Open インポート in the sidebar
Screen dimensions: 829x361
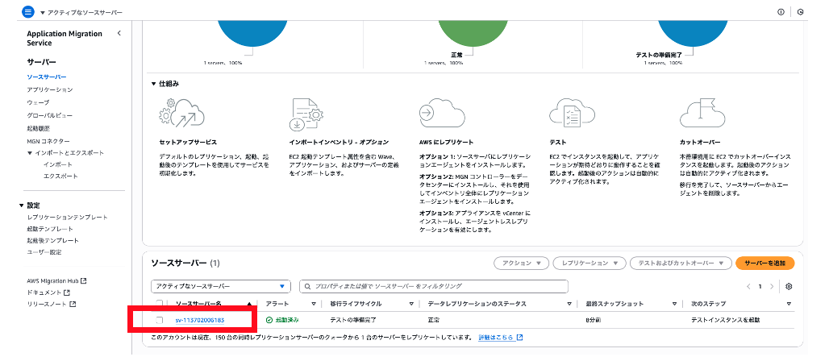pos(58,165)
